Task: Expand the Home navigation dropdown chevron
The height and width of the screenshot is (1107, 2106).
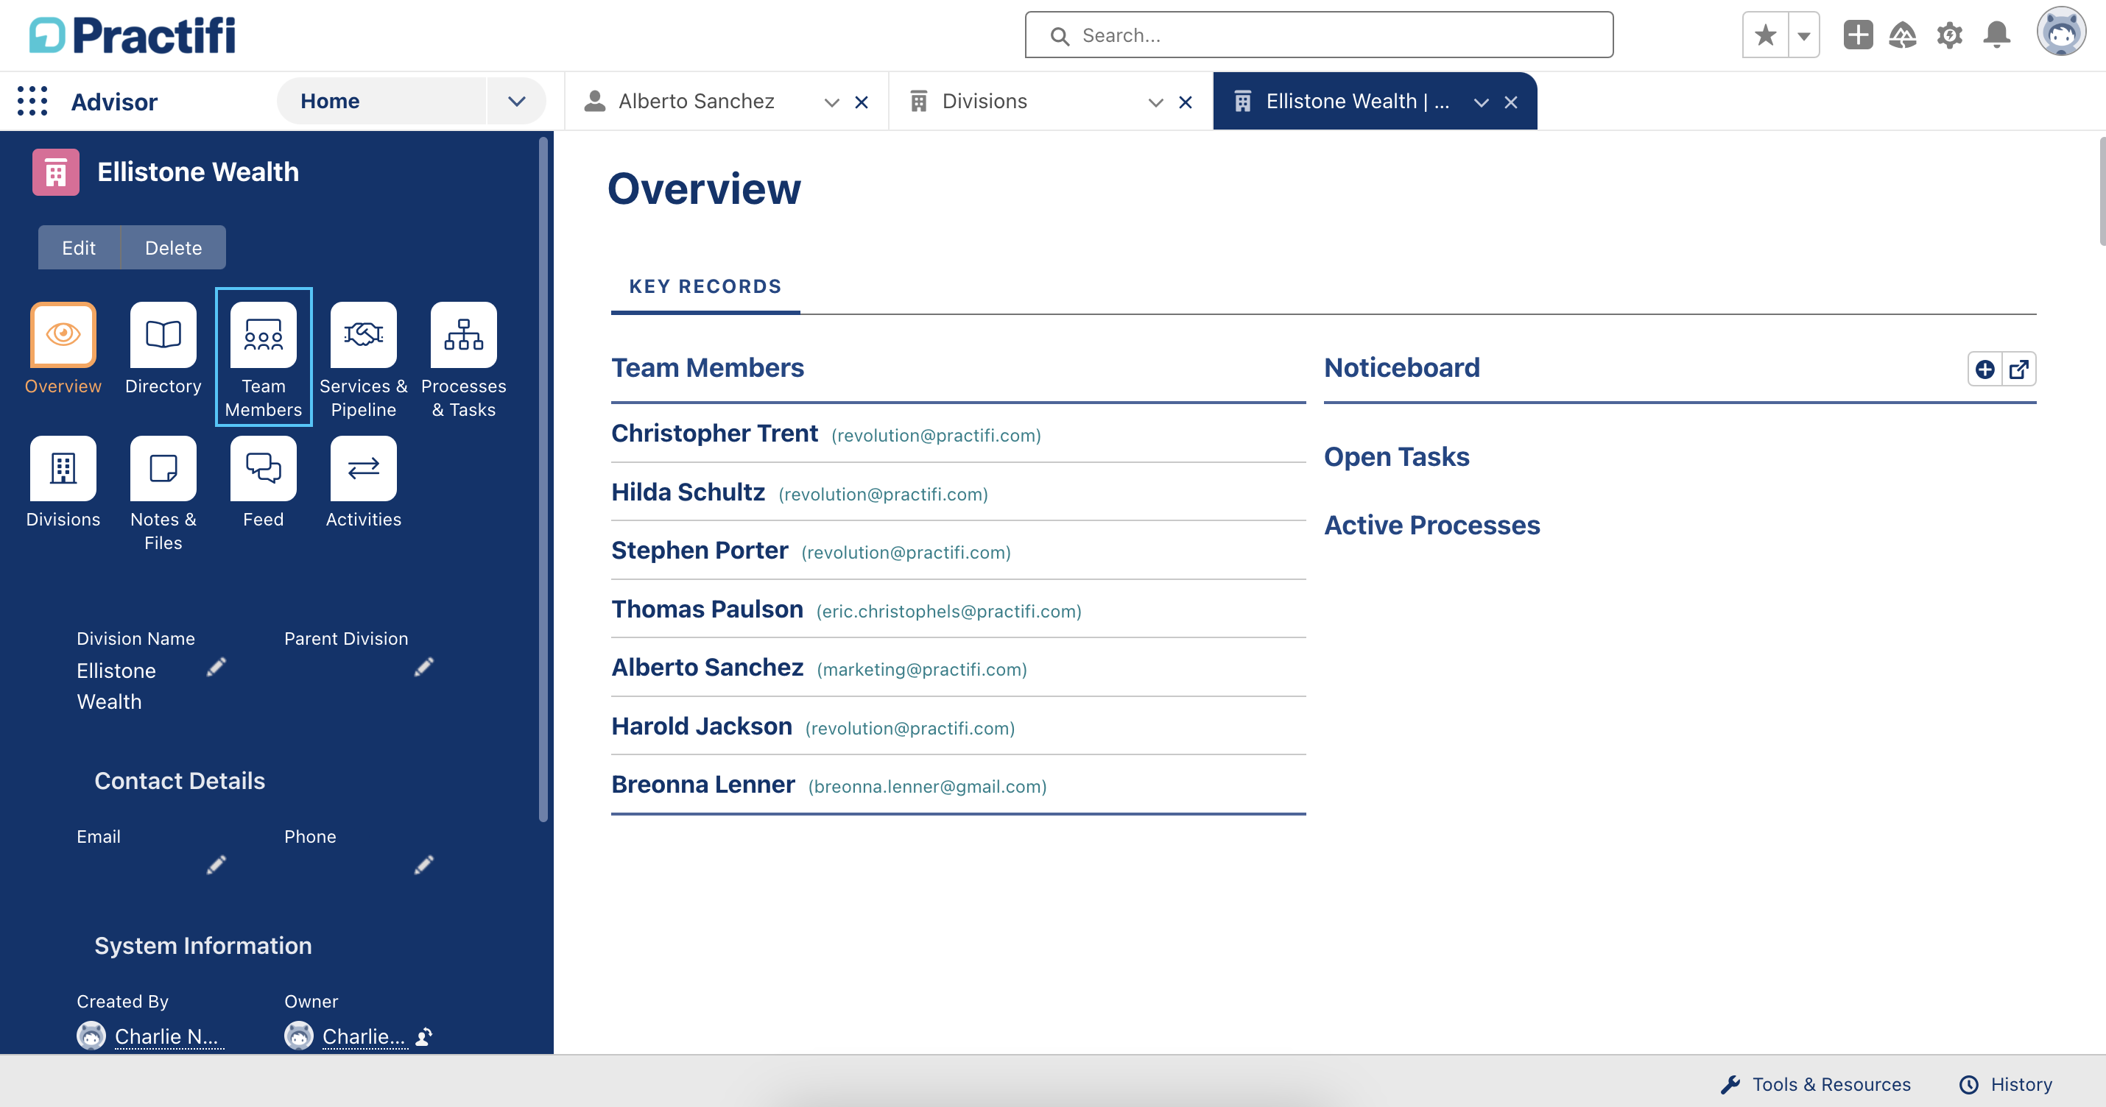Action: [x=517, y=102]
